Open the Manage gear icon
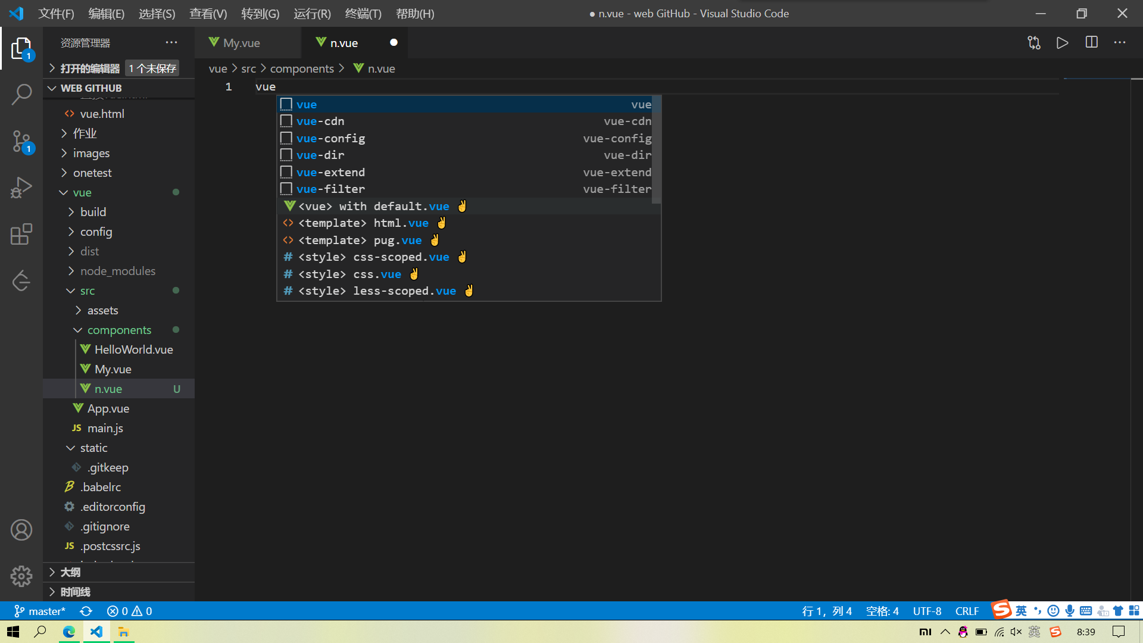1143x643 pixels. click(x=21, y=576)
